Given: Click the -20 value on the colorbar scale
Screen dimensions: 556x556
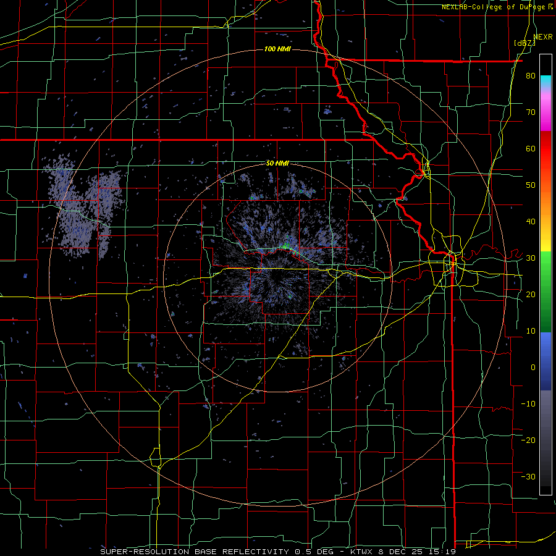Looking at the screenshot, I should (528, 440).
